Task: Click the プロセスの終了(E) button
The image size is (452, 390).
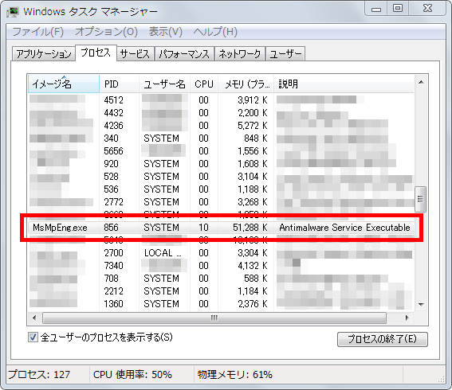Action: [382, 339]
